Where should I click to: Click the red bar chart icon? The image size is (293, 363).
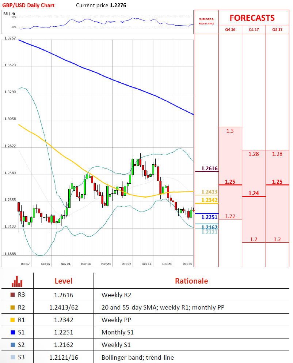17,281
